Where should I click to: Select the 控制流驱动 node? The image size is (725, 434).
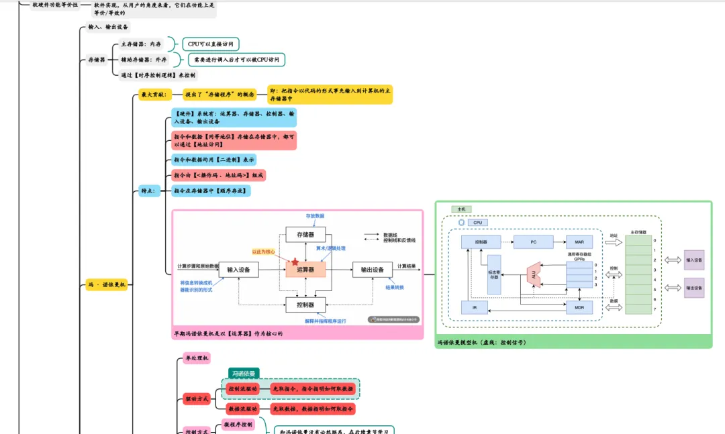click(243, 388)
